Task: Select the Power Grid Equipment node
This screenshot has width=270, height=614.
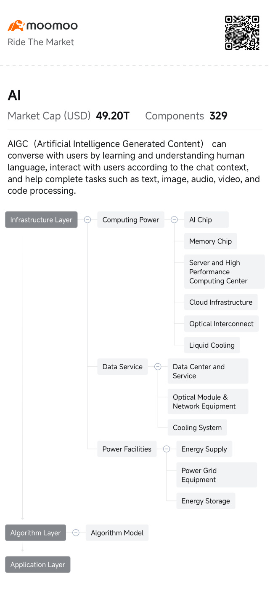Action: [217, 475]
